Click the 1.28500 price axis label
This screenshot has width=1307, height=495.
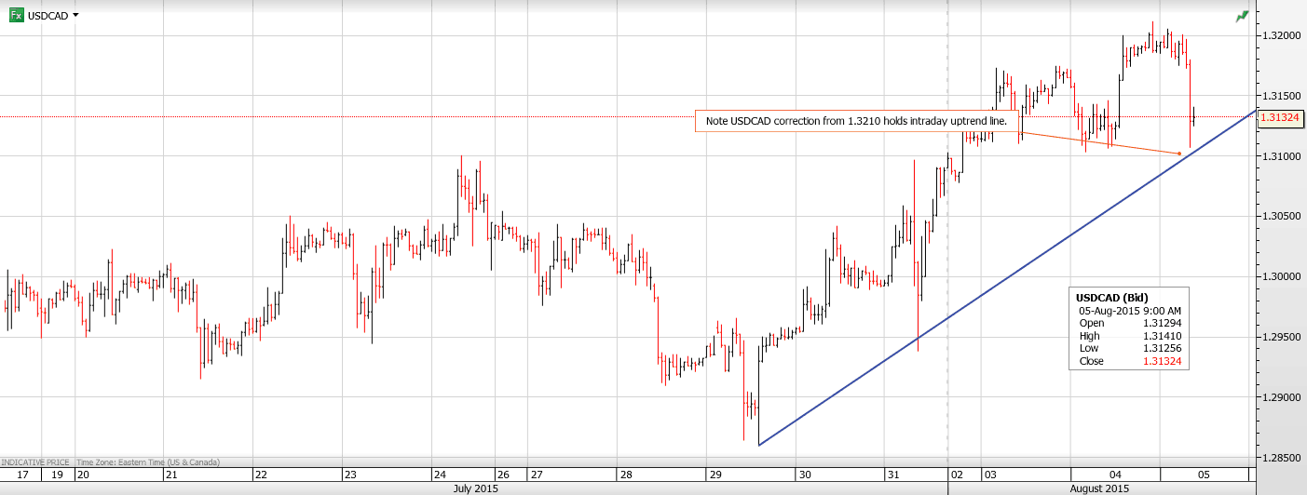(x=1278, y=458)
